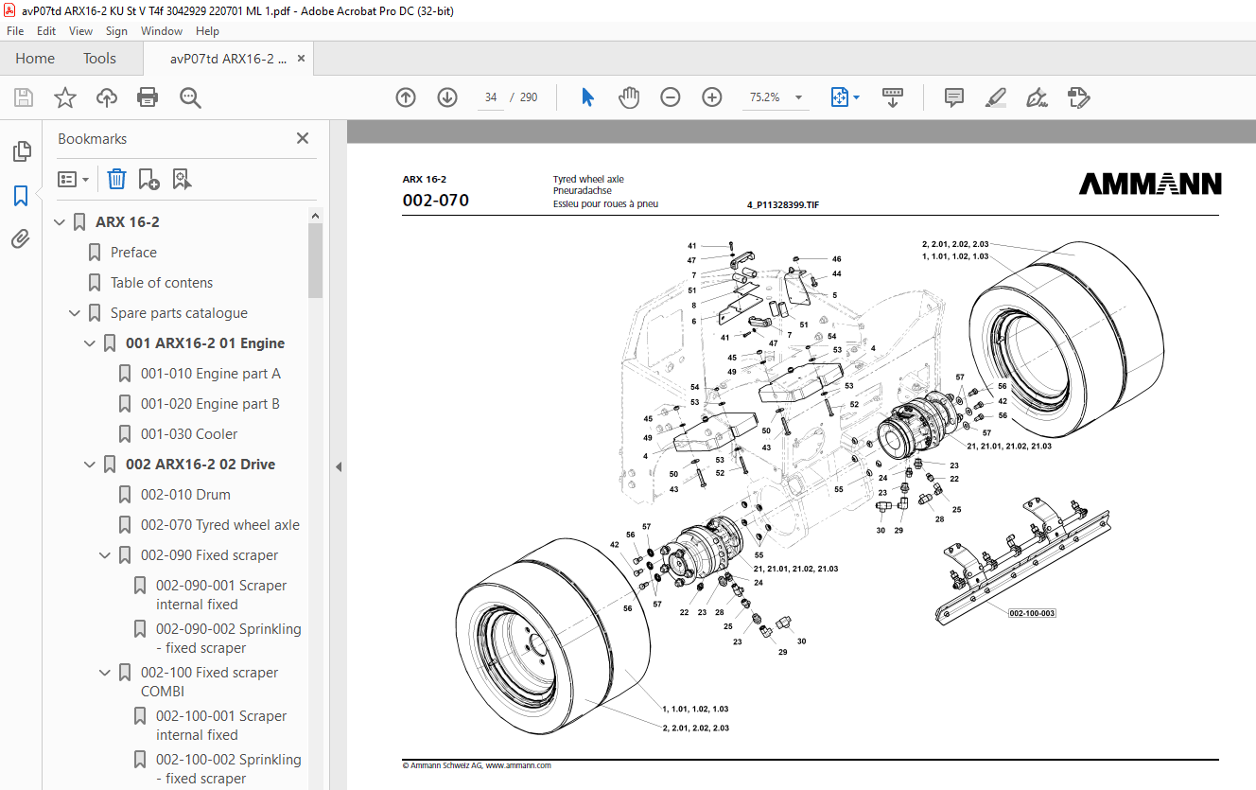Screen dimensions: 1256x790
Task: Open 002-090-001 Scraper internal fixed bookmark
Action: [221, 595]
